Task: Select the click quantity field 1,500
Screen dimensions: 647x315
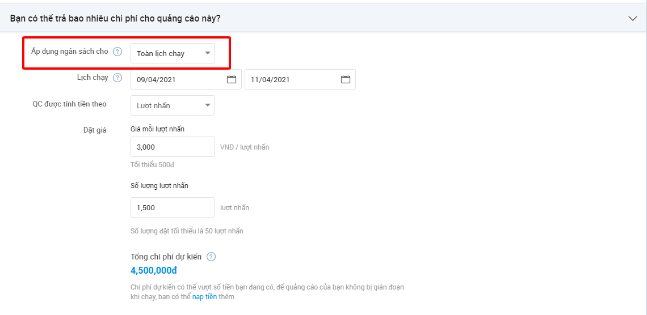Action: (173, 207)
